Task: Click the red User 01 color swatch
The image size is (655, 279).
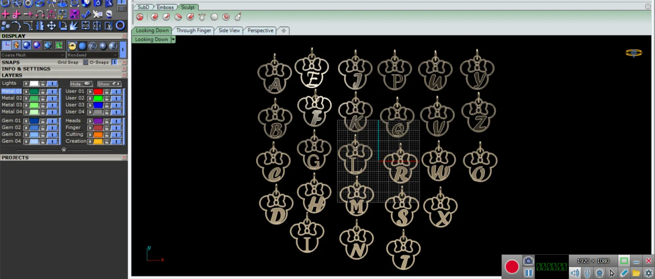Action: (x=98, y=91)
